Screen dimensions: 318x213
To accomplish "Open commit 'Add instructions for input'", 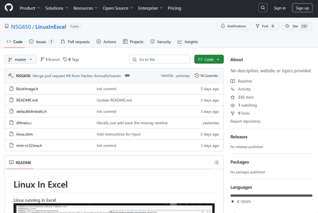I will [x=119, y=134].
